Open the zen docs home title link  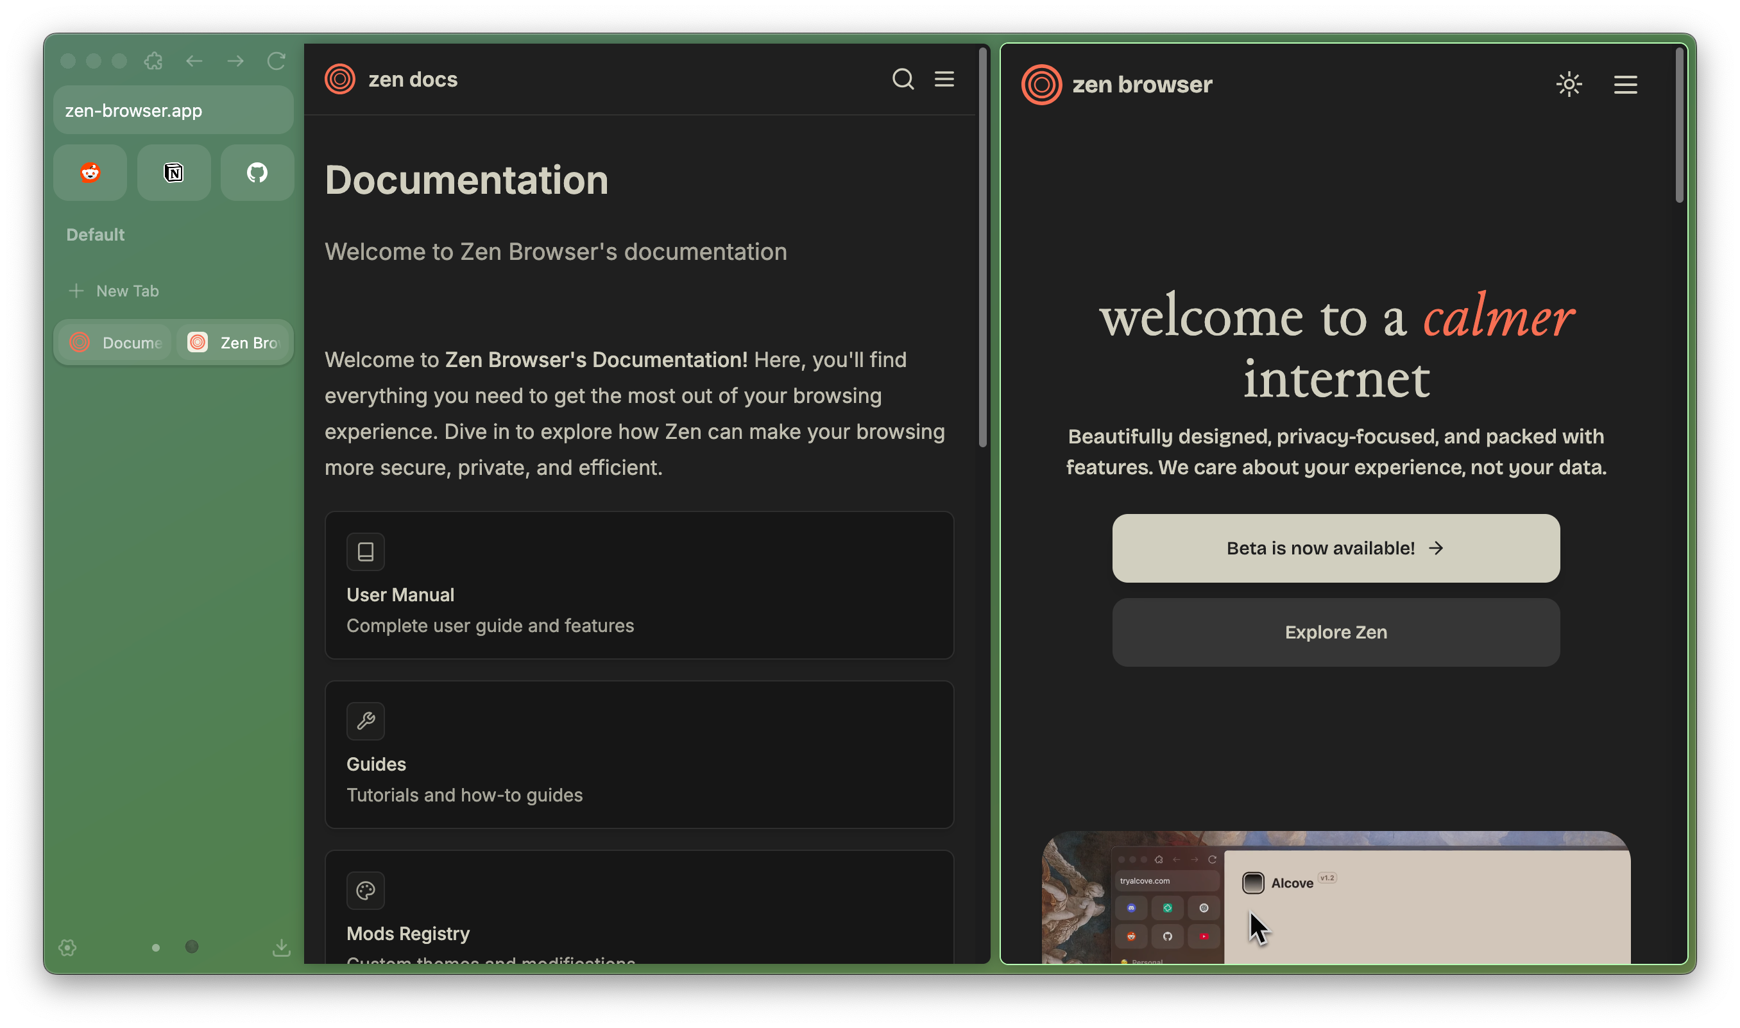[413, 80]
